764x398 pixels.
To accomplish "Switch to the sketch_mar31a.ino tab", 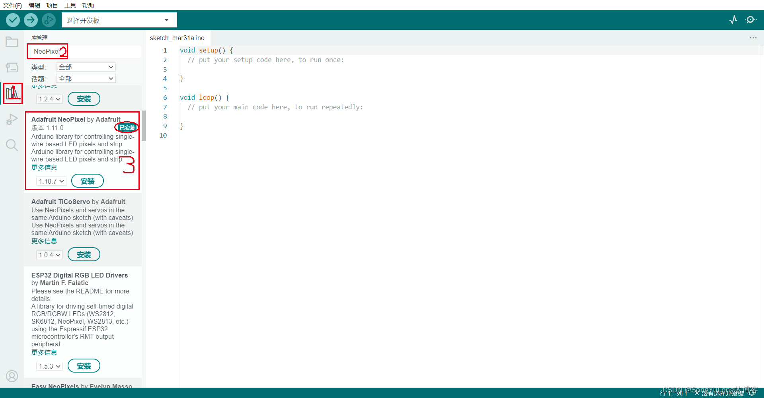I will click(177, 38).
